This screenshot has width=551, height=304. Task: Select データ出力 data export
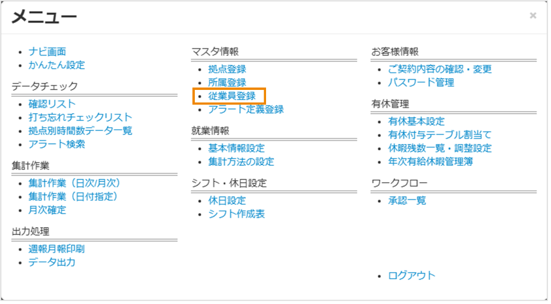point(51,262)
